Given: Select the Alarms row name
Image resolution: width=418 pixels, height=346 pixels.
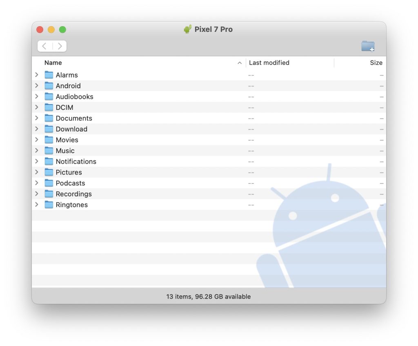Looking at the screenshot, I should coord(67,75).
